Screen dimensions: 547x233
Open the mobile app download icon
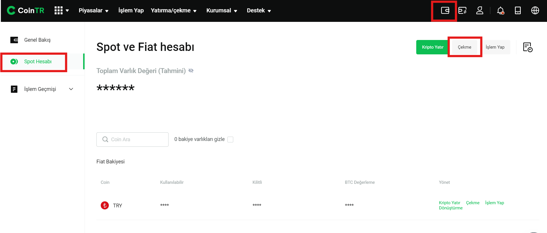[x=518, y=11]
